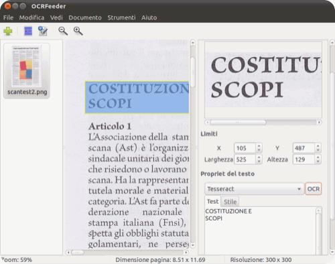This screenshot has height=264, width=335.
Task: Click the zoom out magnifier icon
Action: [63, 31]
